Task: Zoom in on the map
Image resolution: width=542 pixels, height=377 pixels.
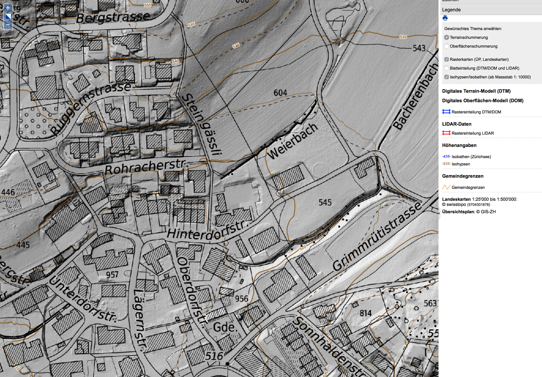Action: point(8,8)
